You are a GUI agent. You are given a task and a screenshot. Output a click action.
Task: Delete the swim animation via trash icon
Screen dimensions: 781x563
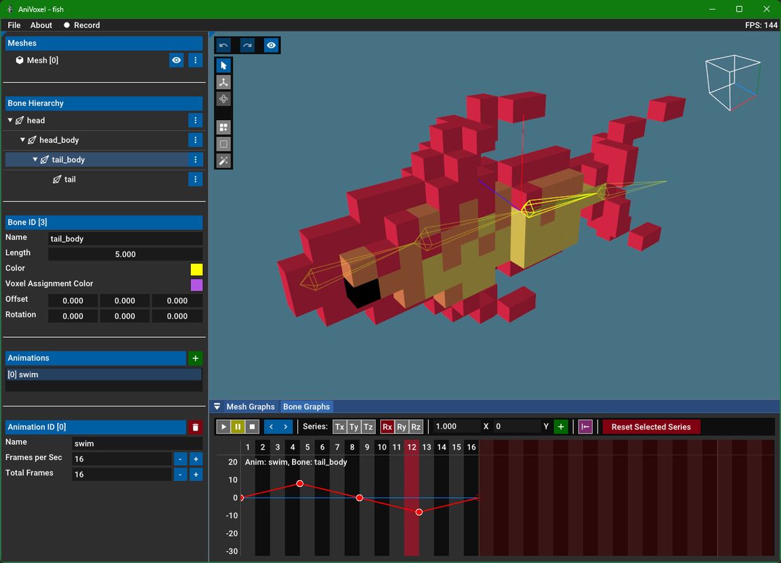[x=196, y=427]
